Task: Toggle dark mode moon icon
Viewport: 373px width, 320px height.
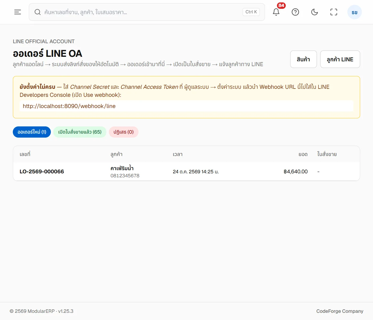Action: (x=315, y=12)
